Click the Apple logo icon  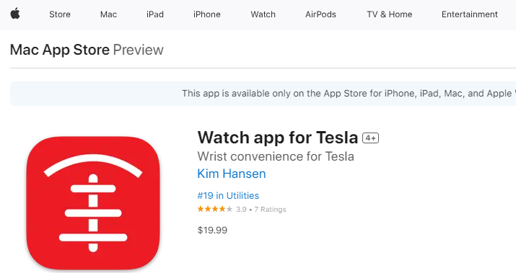15,14
